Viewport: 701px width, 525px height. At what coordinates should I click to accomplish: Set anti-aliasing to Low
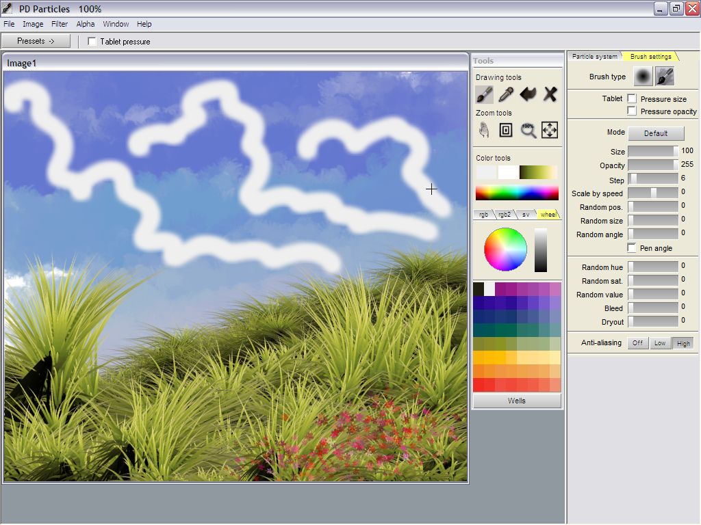[x=659, y=343]
